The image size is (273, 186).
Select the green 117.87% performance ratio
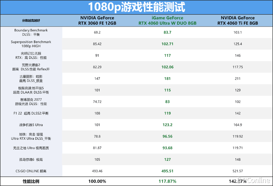click(x=168, y=181)
